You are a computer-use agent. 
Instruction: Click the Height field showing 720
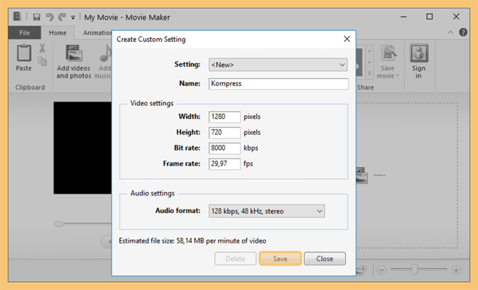[224, 133]
